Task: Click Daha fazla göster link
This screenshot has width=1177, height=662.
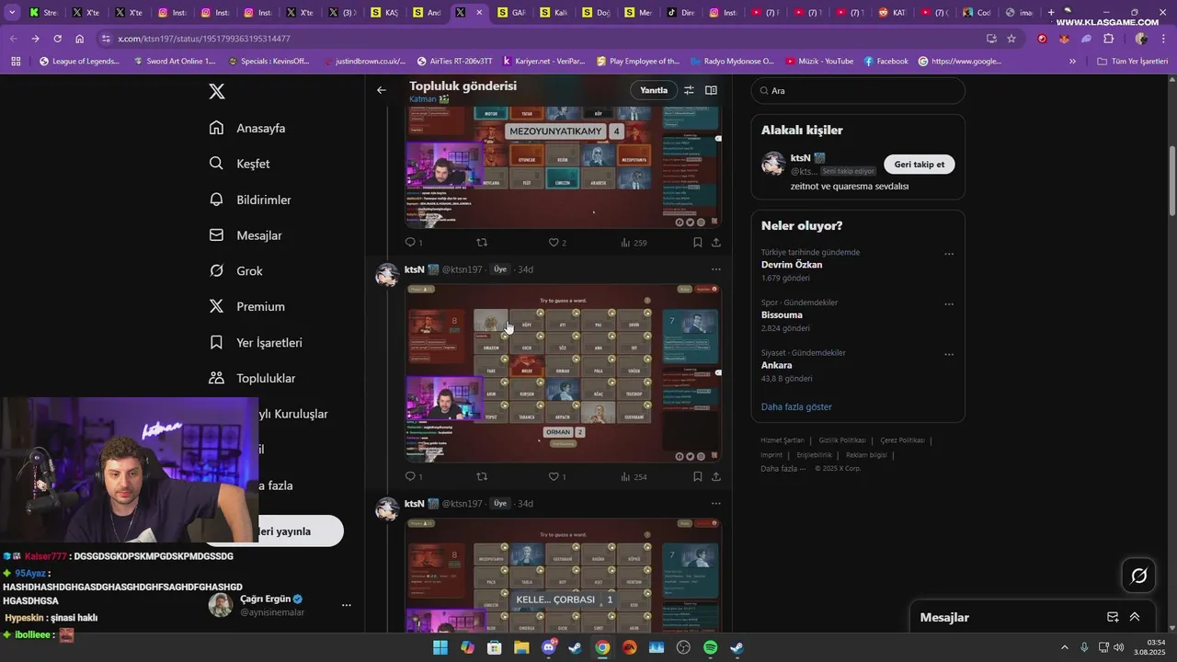Action: [796, 406]
